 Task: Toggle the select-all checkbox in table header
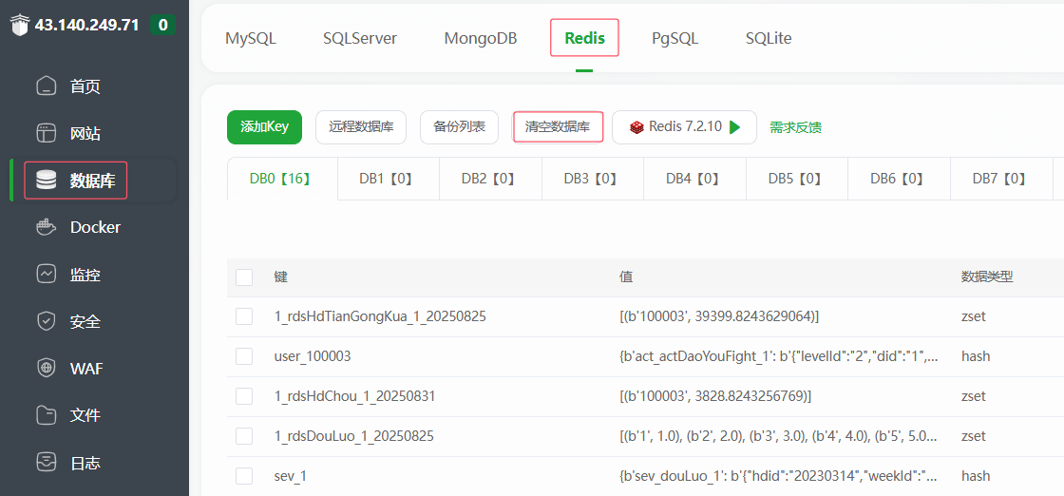tap(244, 277)
